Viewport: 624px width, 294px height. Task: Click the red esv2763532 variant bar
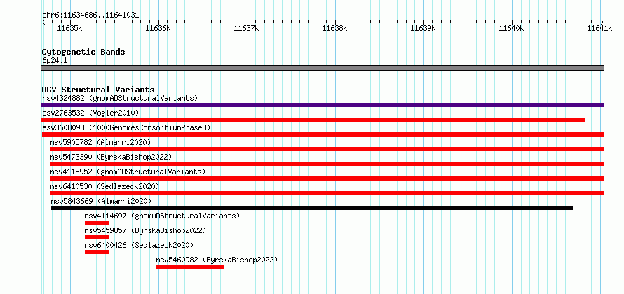pyautogui.click(x=313, y=120)
